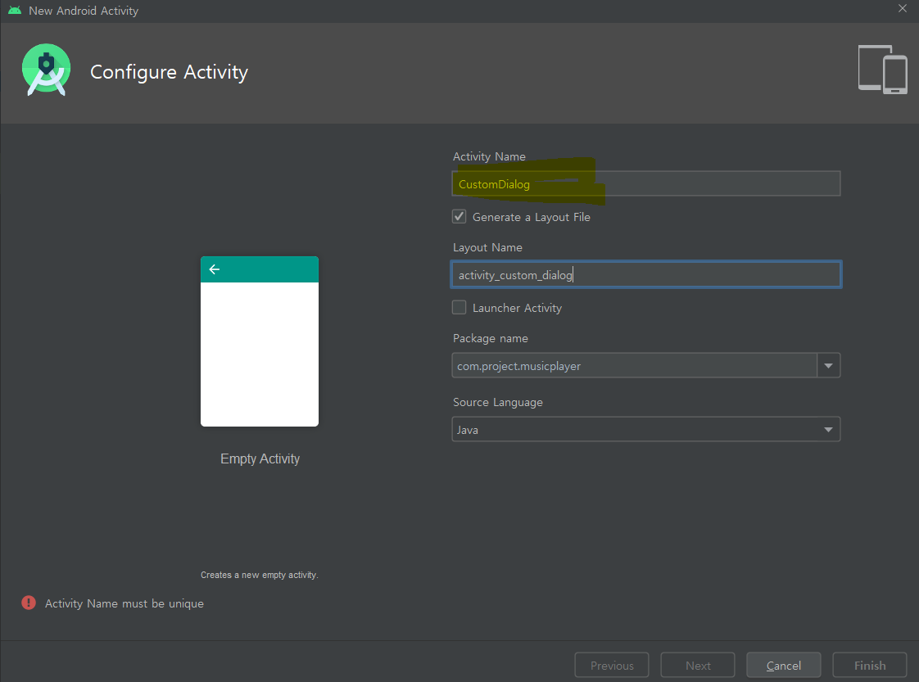Viewport: 919px width, 682px height.
Task: Close the New Android Activity dialog
Action: point(903,8)
